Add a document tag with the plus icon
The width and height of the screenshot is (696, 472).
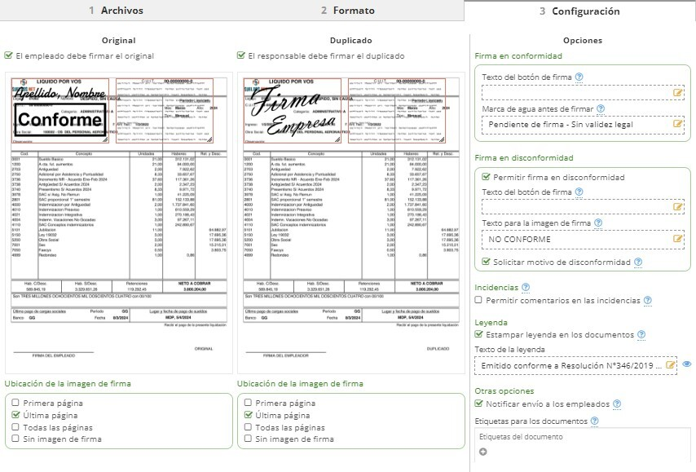[x=483, y=452]
